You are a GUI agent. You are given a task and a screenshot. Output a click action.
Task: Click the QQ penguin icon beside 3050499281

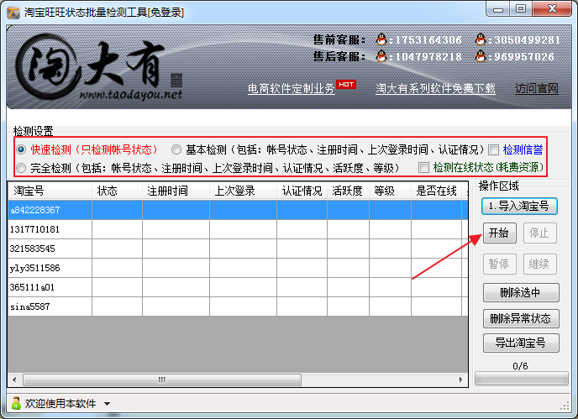480,39
